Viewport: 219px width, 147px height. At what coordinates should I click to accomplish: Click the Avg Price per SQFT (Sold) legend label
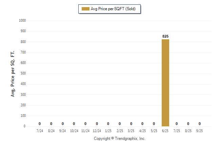coord(113,9)
